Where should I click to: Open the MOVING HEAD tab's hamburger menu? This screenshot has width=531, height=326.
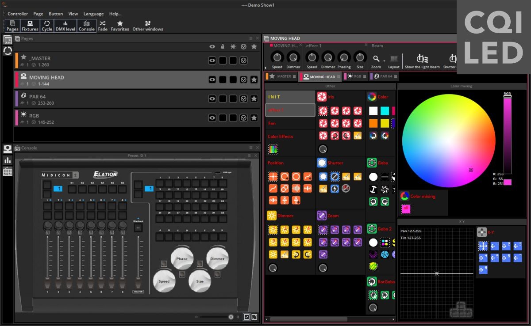[339, 76]
